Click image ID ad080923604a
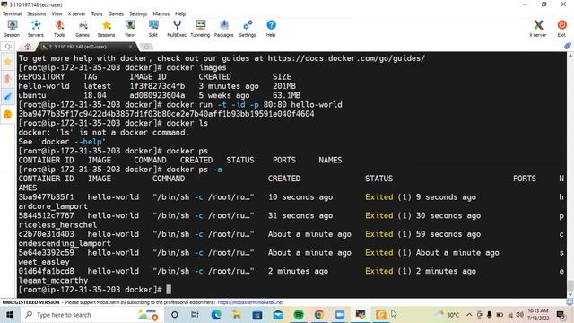Screen dimensions: 574x323 pyautogui.click(x=157, y=95)
